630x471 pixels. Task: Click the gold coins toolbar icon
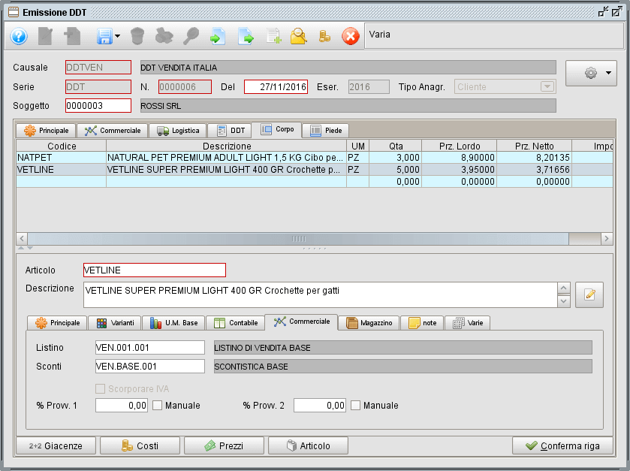pyautogui.click(x=324, y=37)
